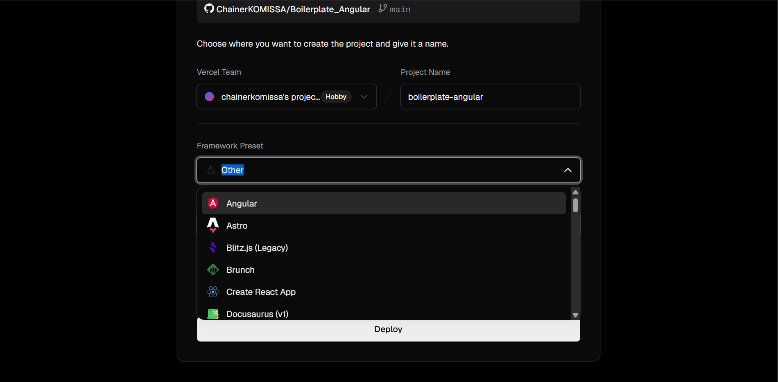This screenshot has width=778, height=382.
Task: Click the team avatar gradient circle
Action: coord(209,97)
